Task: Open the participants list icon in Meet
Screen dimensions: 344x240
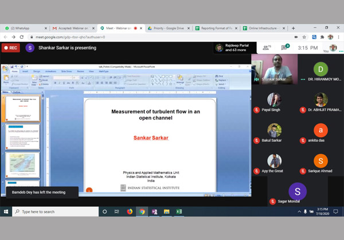Action: point(267,49)
